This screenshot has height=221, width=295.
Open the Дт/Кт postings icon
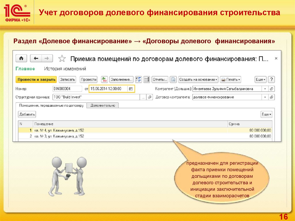click(x=104, y=80)
